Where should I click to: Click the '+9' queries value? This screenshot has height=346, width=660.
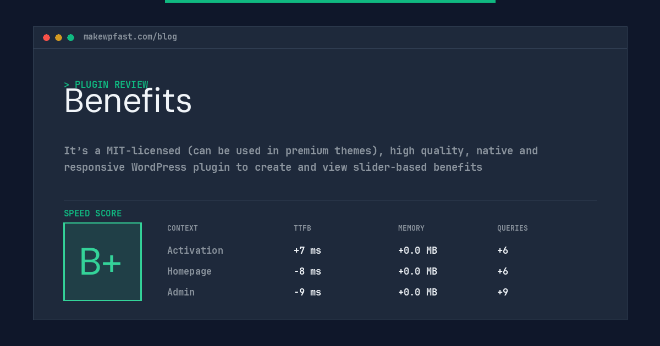point(503,292)
